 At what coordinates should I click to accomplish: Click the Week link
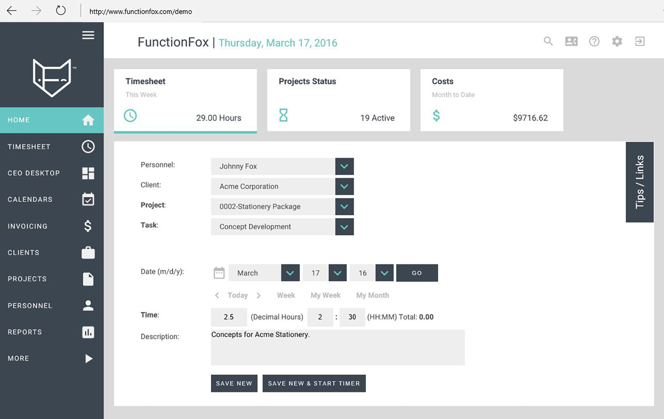click(x=286, y=295)
